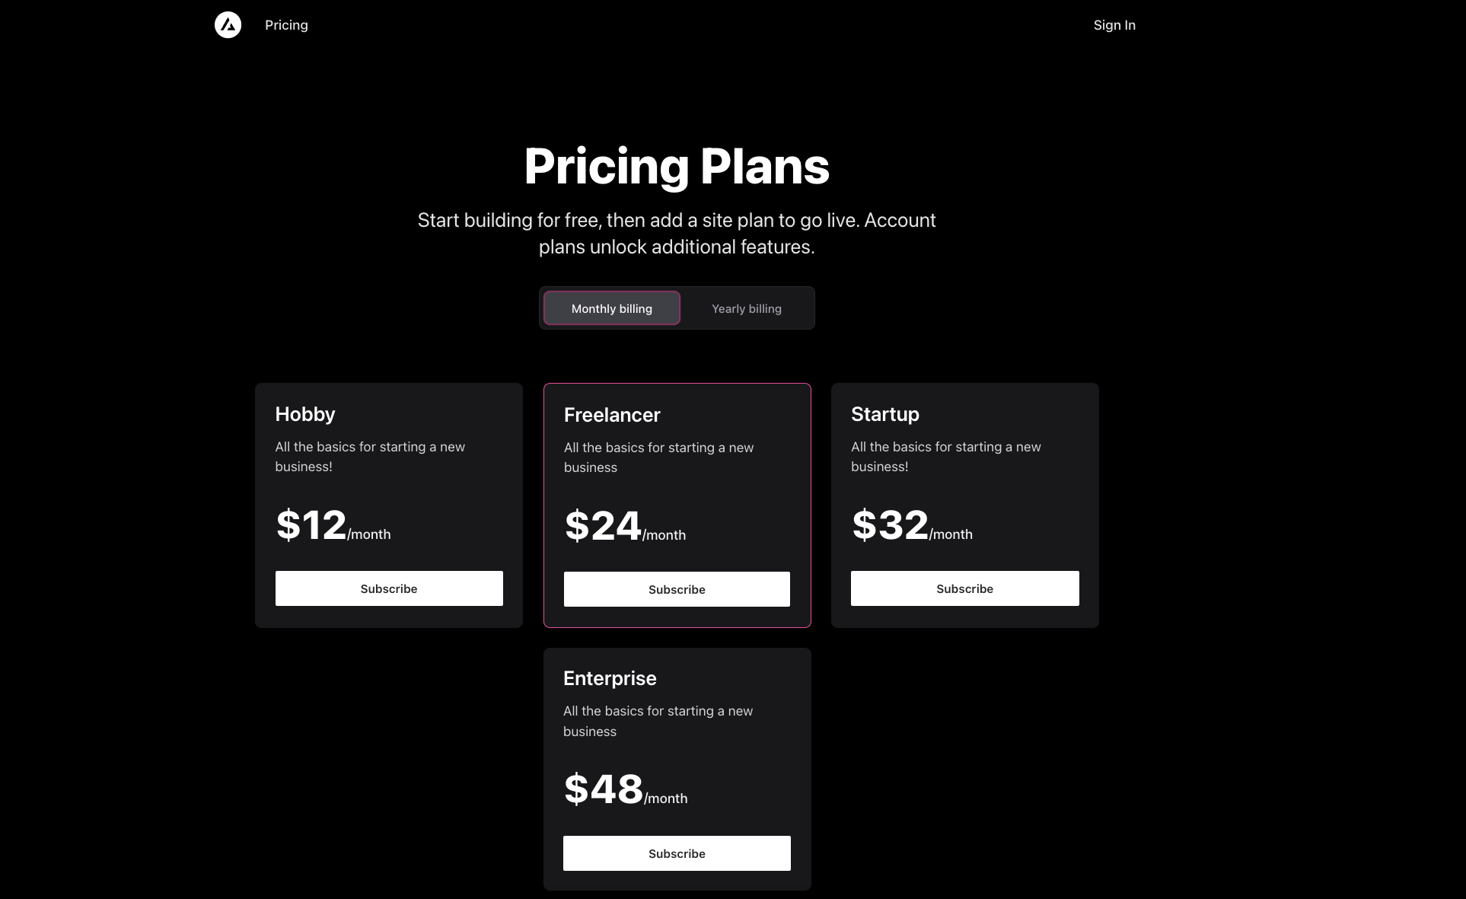
Task: Subscribe to the Freelancer plan
Action: click(677, 589)
